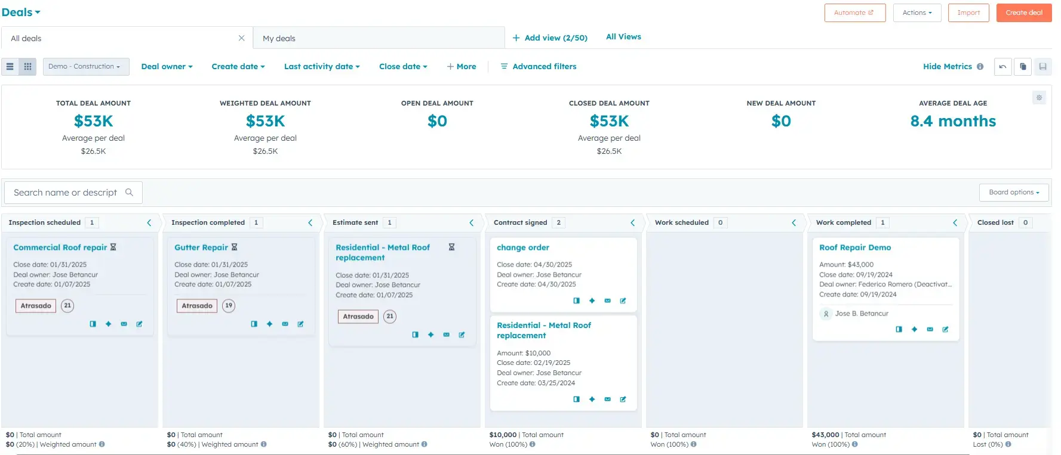Open metrics settings gear icon
The image size is (1061, 455).
[1039, 97]
